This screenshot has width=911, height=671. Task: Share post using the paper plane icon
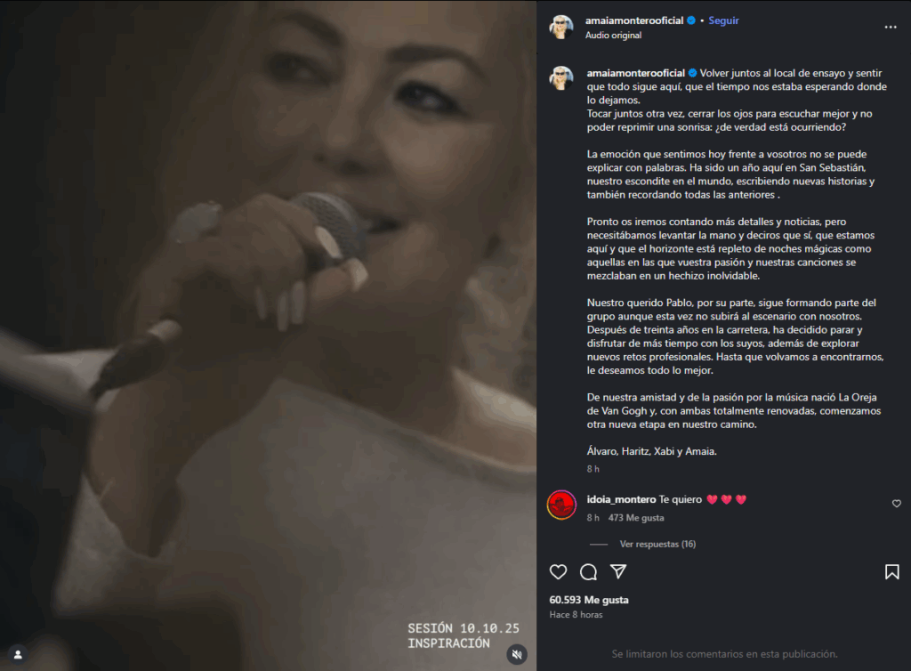[619, 571]
